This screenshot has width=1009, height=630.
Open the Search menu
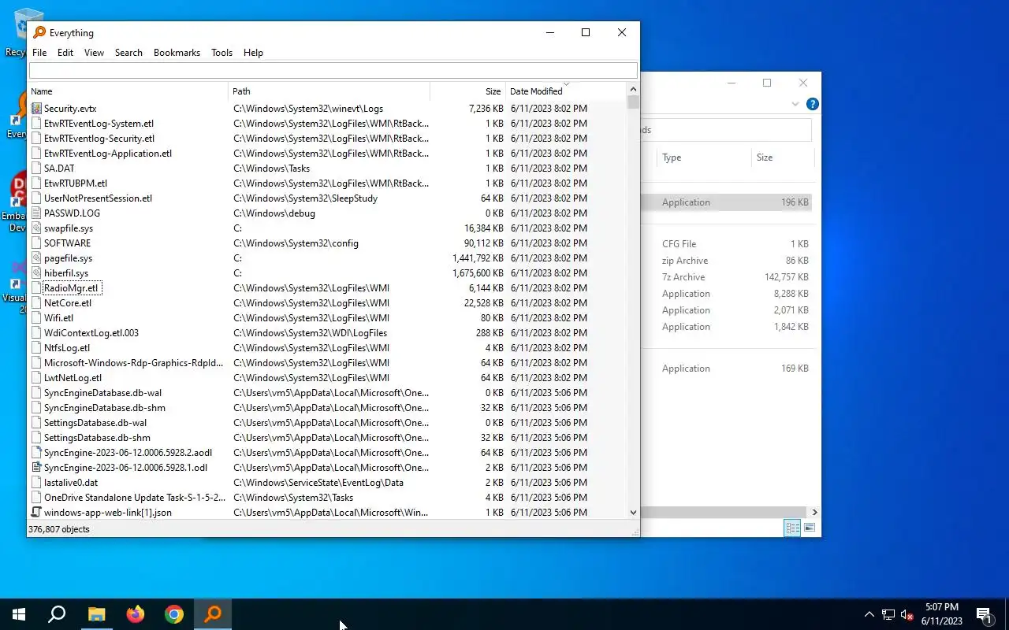[128, 53]
